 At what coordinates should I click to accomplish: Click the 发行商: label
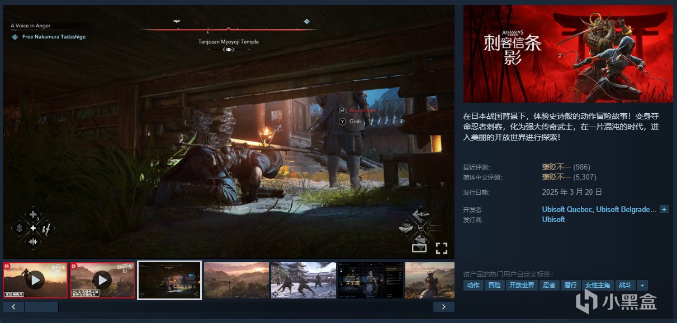(473, 220)
